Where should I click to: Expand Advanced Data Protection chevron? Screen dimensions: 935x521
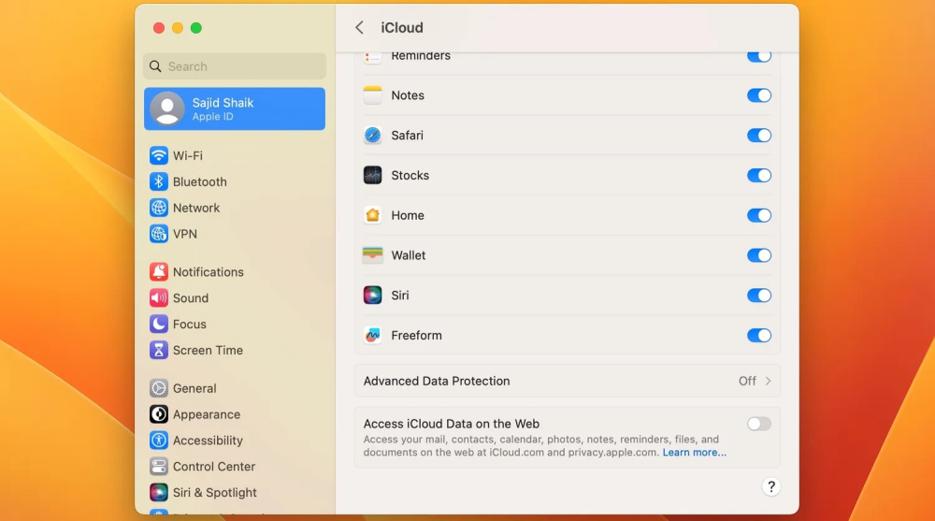pyautogui.click(x=768, y=381)
